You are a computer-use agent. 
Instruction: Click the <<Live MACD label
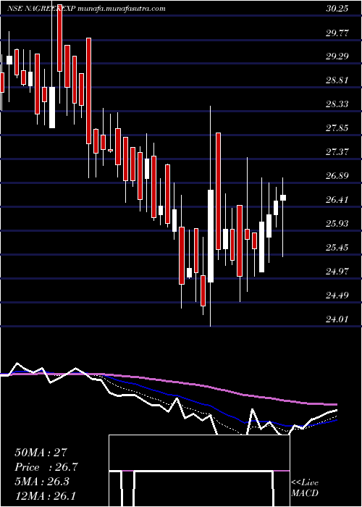[x=305, y=487]
